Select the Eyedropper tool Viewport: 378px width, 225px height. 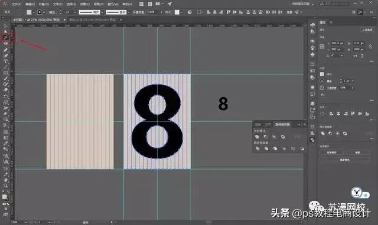[x=6, y=143]
